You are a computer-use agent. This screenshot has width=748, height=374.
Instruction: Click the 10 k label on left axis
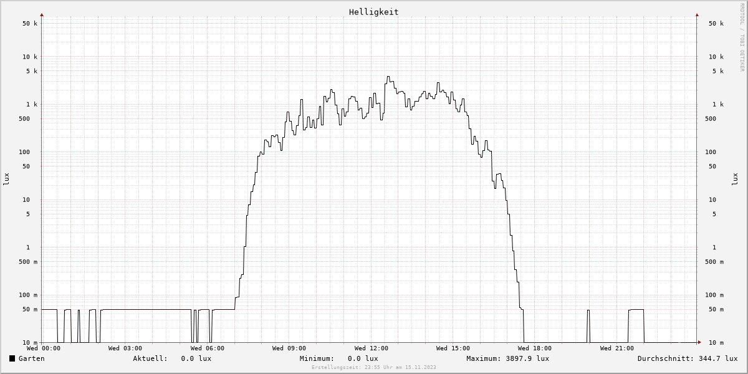(30, 57)
